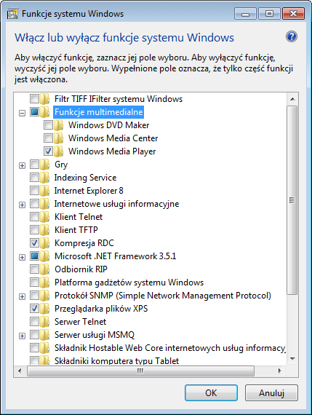This screenshot has width=312, height=415.
Task: Toggle Funkcje multimedialne partial checkbox
Action: point(34,111)
